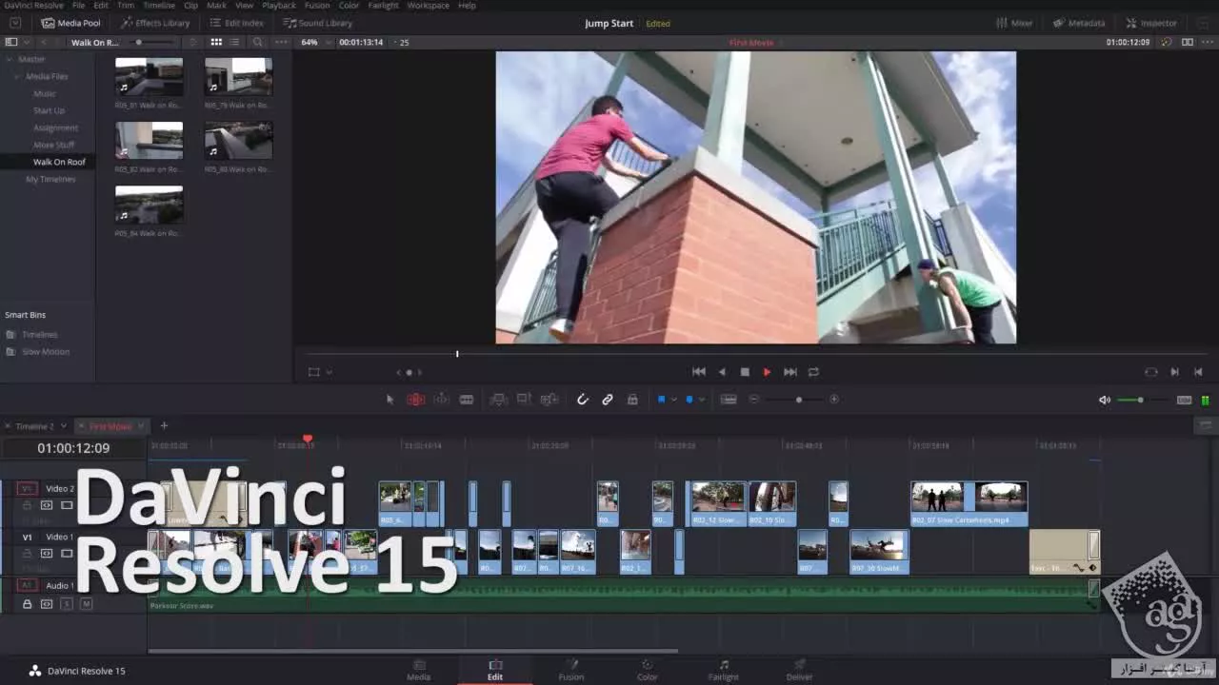Open the Slow Motion smart bin
This screenshot has width=1219, height=685.
[46, 352]
